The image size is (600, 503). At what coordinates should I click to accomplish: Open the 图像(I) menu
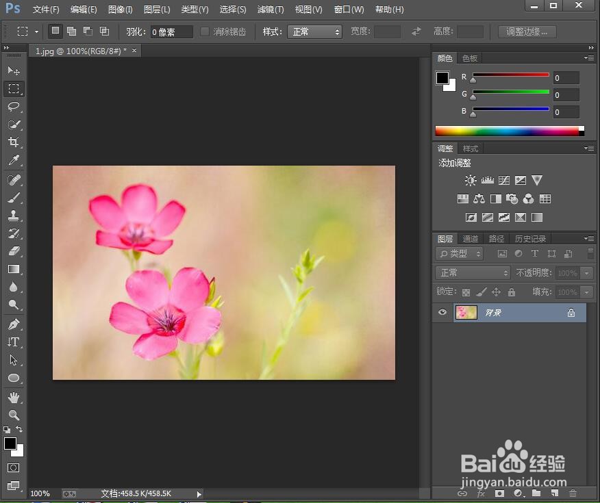coord(120,9)
